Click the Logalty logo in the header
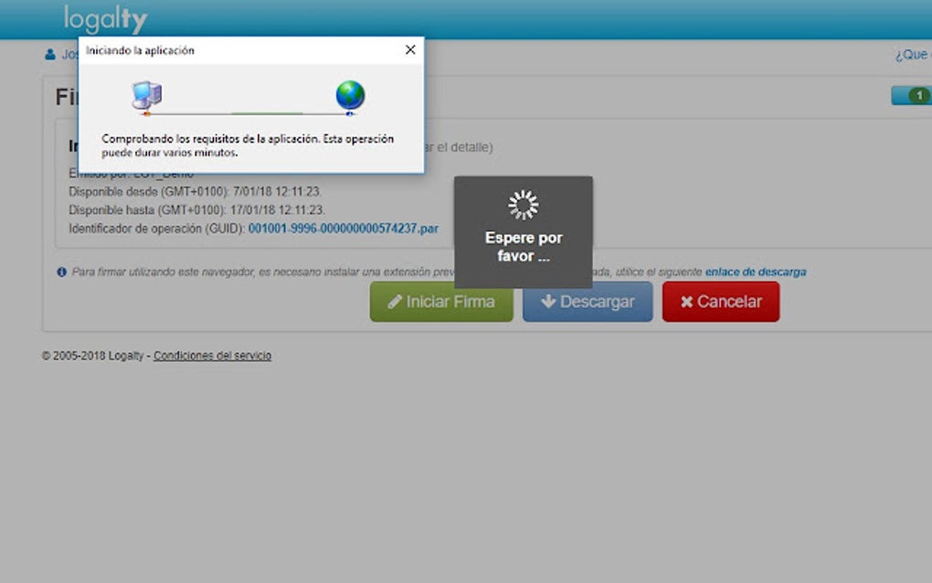932x583 pixels. tap(103, 17)
